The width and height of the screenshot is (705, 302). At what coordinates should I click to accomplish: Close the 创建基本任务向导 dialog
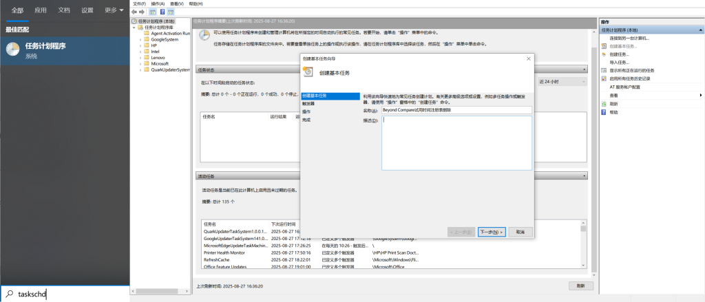(x=528, y=58)
